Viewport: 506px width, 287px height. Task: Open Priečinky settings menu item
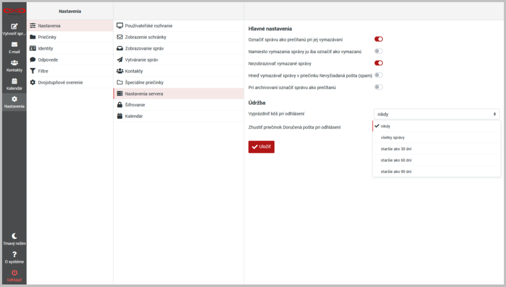coord(70,37)
